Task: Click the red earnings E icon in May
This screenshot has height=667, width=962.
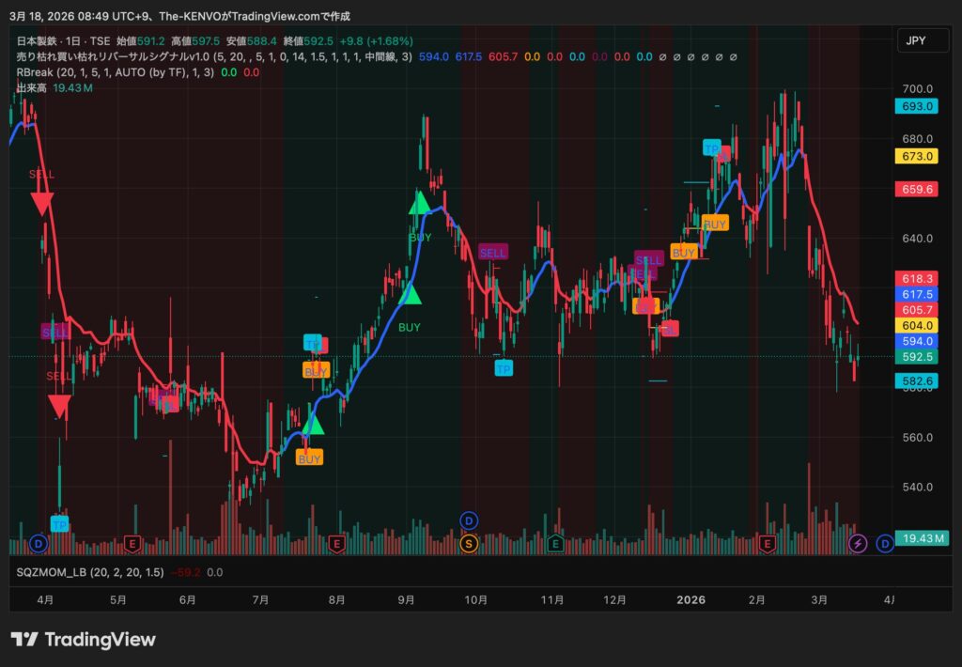Action: pyautogui.click(x=133, y=543)
